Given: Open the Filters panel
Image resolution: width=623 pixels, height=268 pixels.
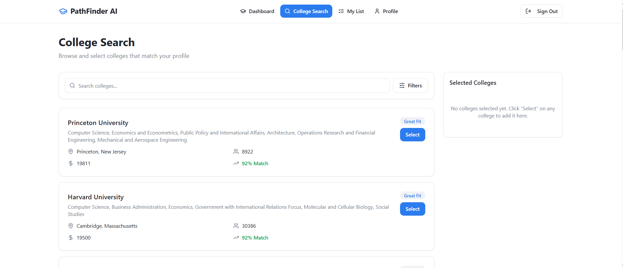Looking at the screenshot, I should click(x=411, y=85).
